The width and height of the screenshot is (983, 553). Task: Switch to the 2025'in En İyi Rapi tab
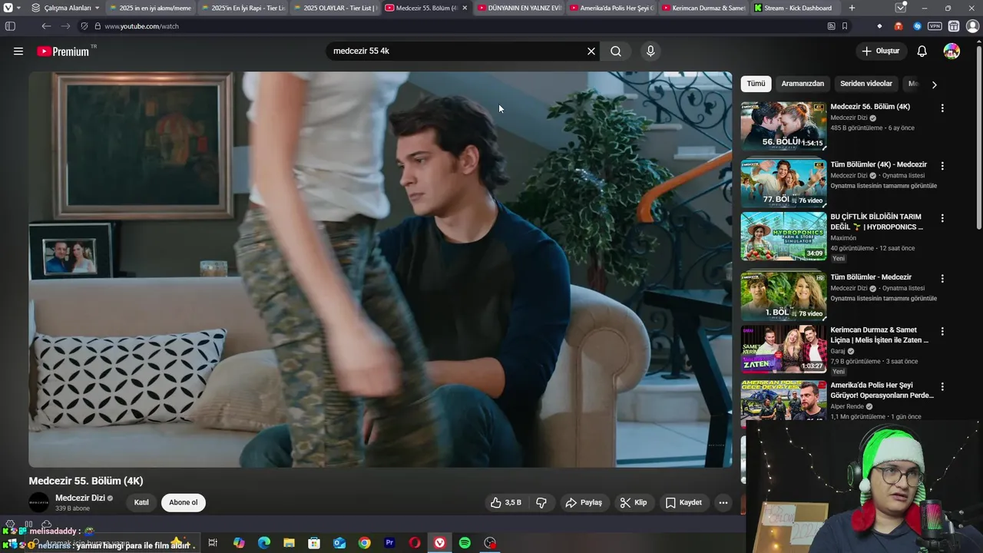point(242,8)
